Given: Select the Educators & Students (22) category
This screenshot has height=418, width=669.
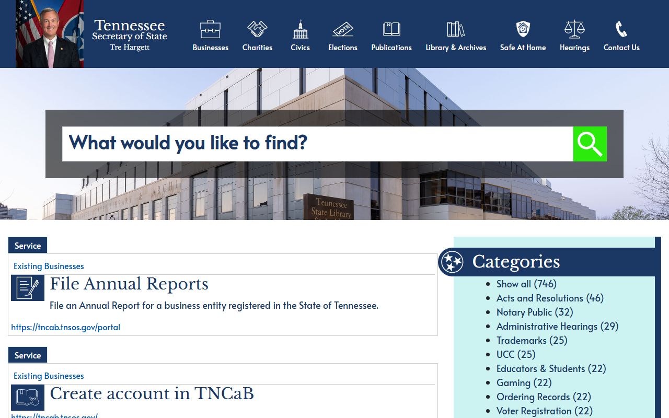Looking at the screenshot, I should pos(551,368).
